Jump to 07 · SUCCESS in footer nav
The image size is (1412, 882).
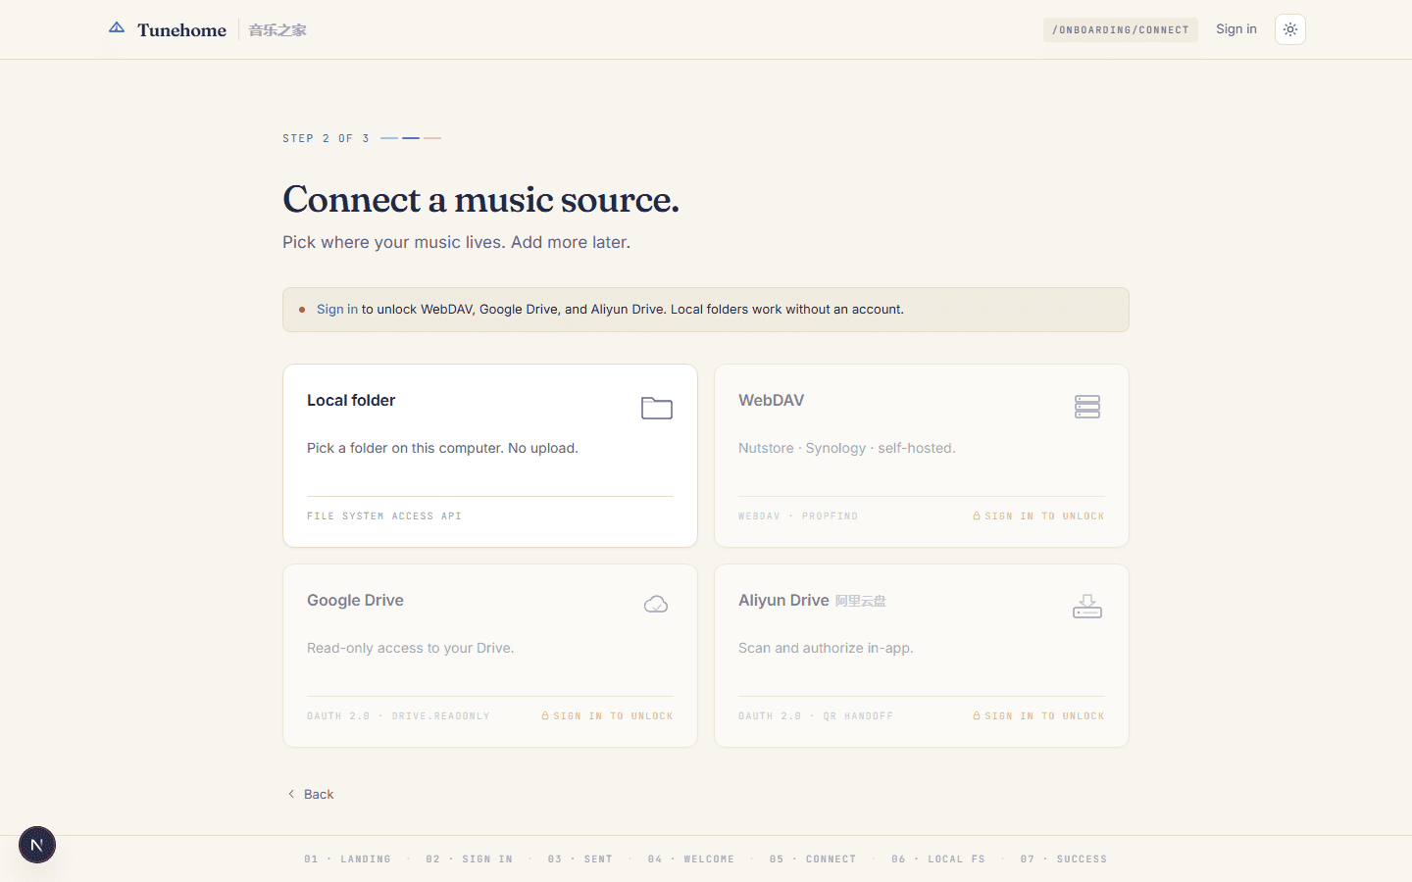tap(1063, 859)
